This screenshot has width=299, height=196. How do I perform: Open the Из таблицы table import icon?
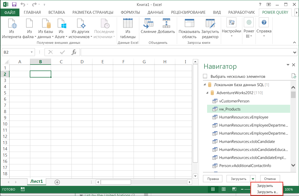point(128,24)
